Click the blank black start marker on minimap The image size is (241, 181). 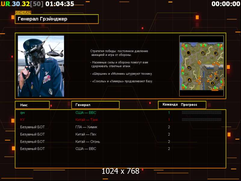tap(189, 53)
